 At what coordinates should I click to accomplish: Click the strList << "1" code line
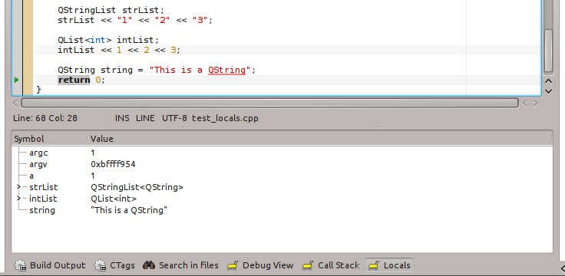coord(135,20)
